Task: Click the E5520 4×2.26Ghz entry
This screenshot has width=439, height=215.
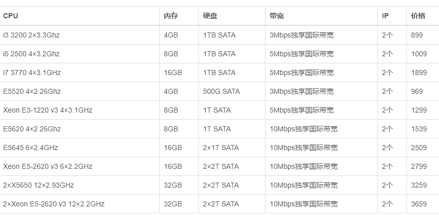Action: coord(32,91)
